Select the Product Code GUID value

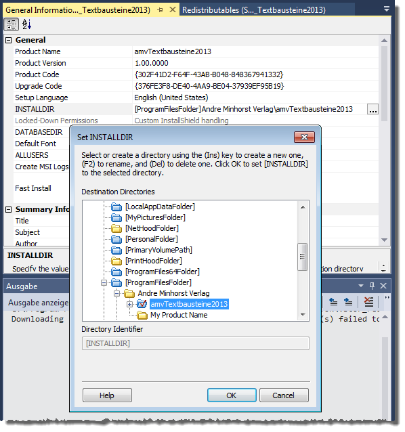[x=209, y=74]
